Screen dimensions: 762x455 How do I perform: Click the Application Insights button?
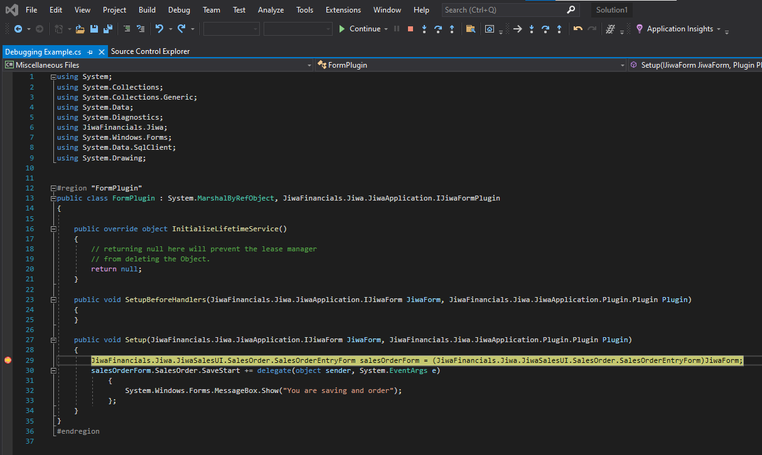tap(679, 29)
